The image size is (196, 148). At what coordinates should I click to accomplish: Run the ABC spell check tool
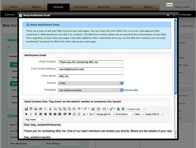tap(31, 109)
